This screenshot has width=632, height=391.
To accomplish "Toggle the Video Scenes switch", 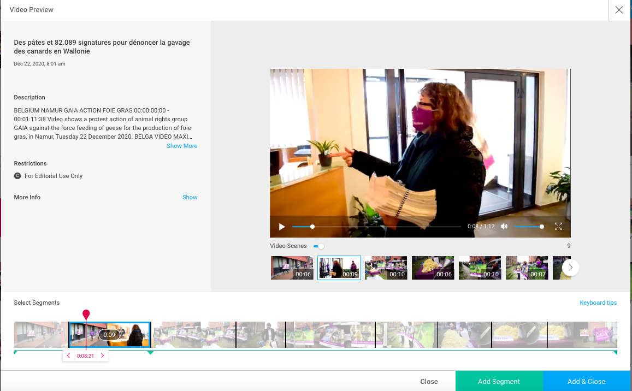I will tap(319, 246).
